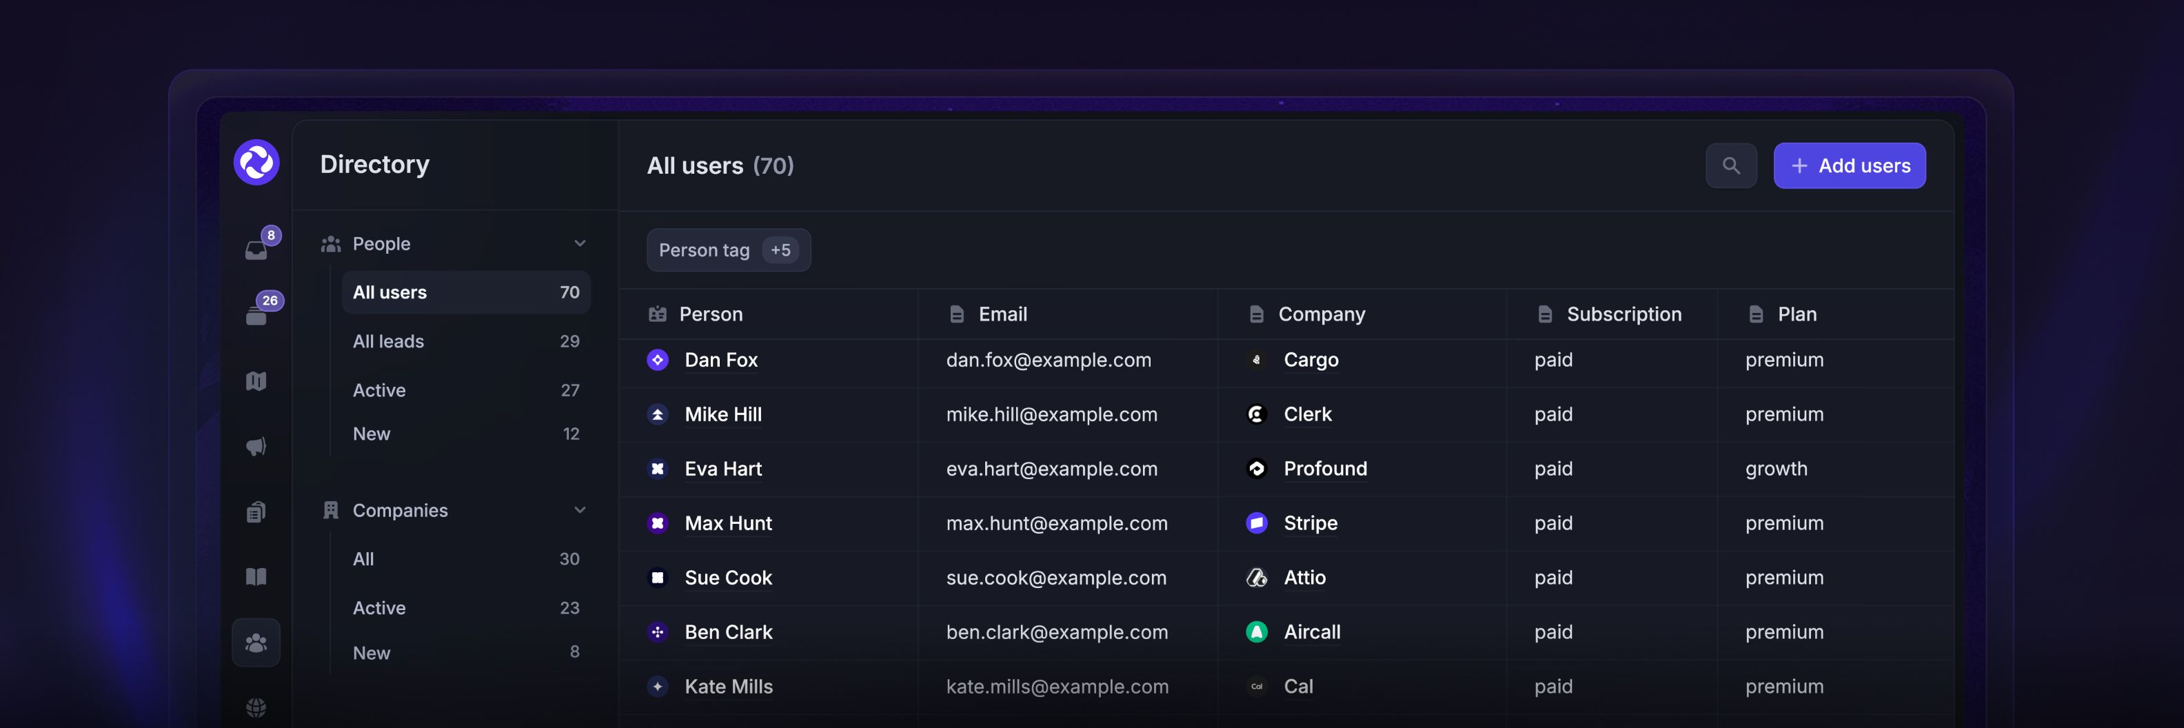
Task: Click the app logo at top left
Action: click(256, 163)
